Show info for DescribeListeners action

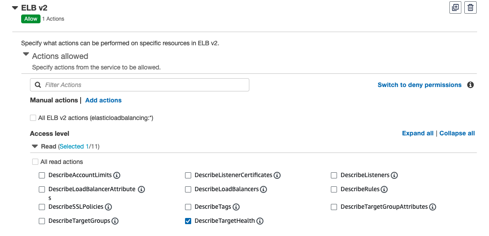(x=394, y=175)
